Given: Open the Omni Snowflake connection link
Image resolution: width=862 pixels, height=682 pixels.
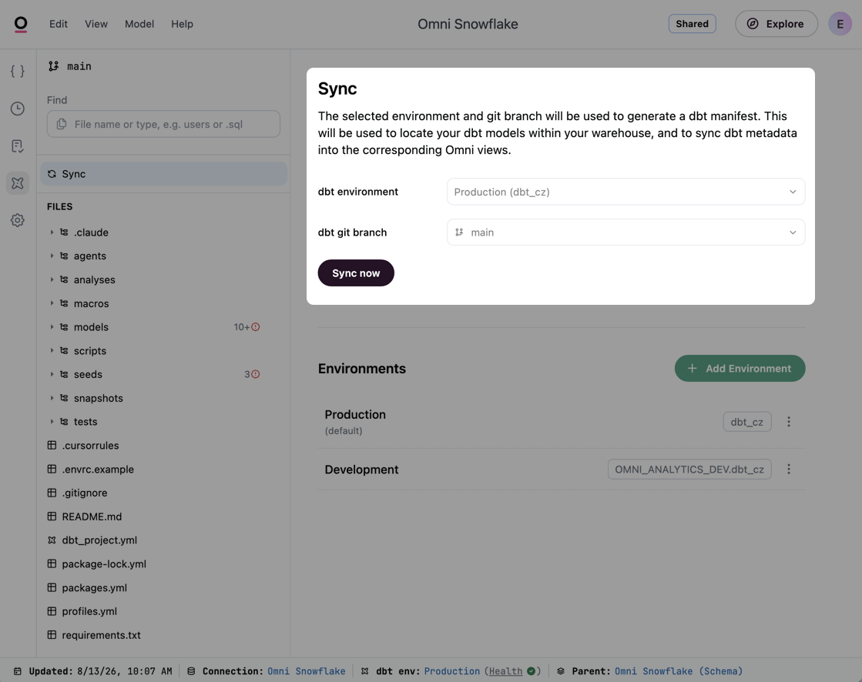Looking at the screenshot, I should (x=307, y=671).
